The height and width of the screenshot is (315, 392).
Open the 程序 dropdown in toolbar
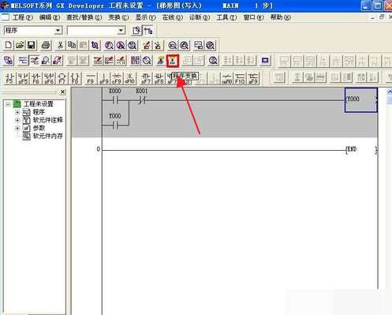click(58, 31)
